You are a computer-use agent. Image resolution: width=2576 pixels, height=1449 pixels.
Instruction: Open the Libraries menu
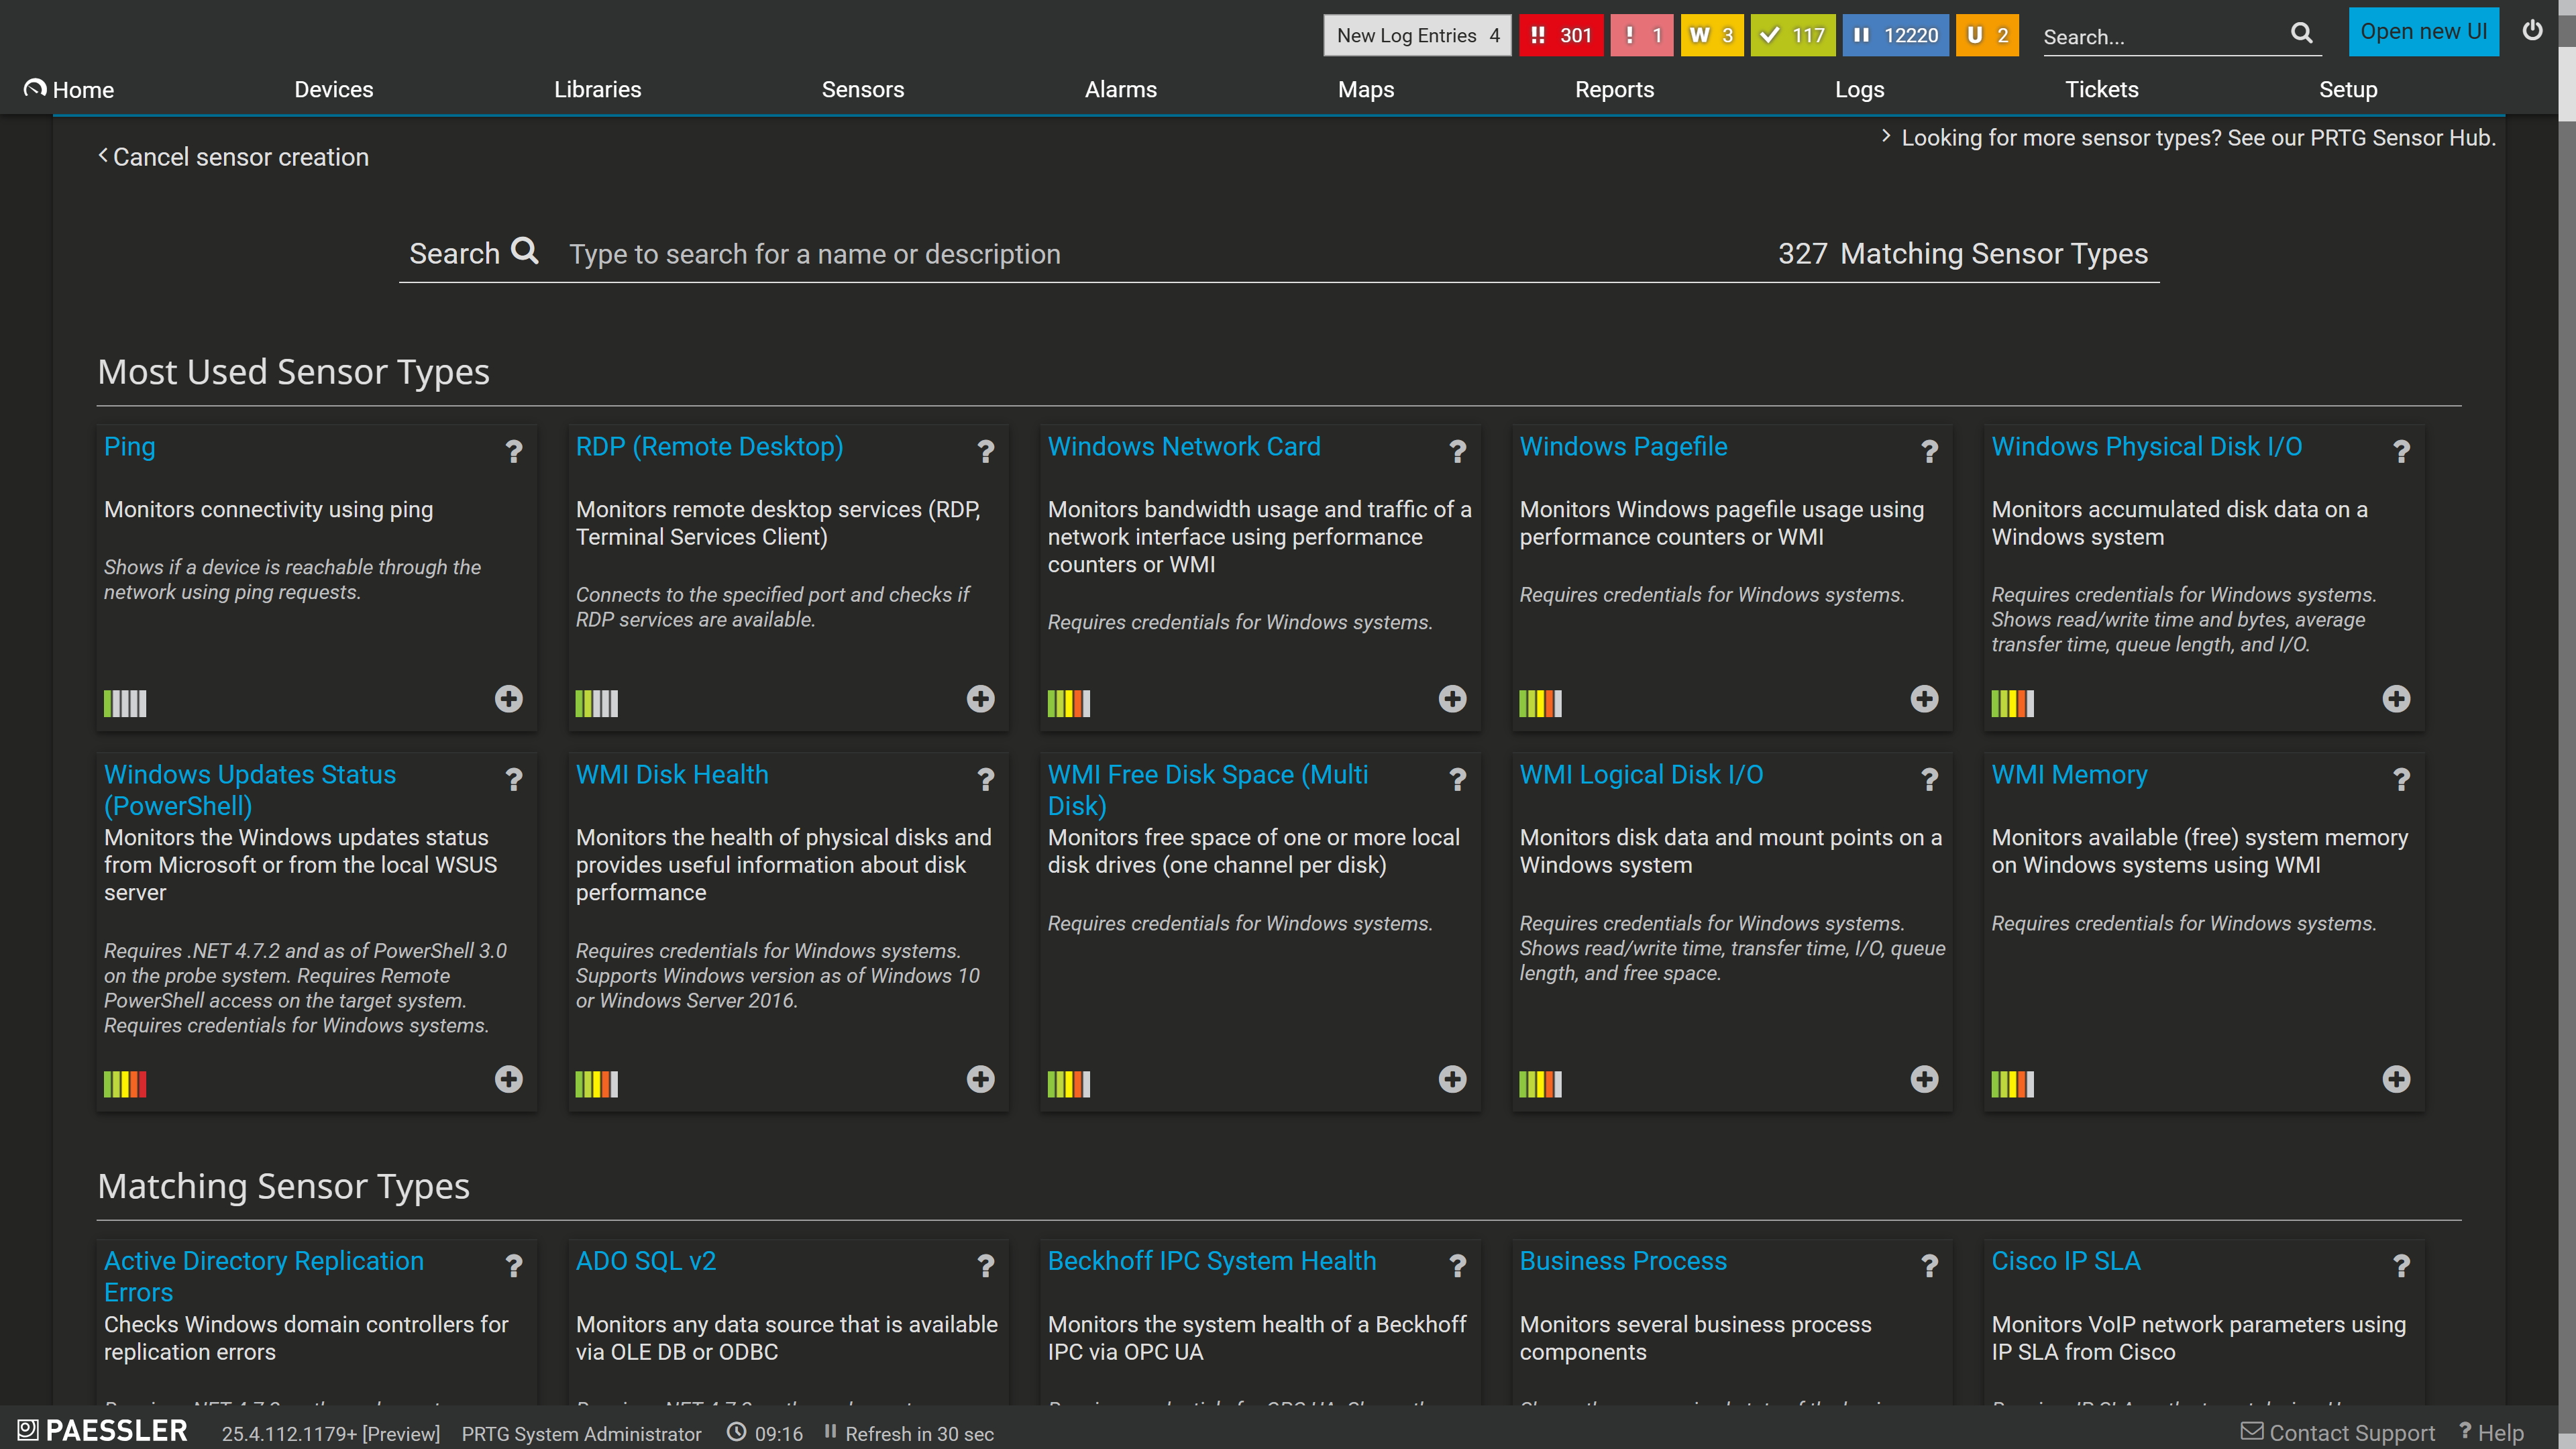pos(597,89)
